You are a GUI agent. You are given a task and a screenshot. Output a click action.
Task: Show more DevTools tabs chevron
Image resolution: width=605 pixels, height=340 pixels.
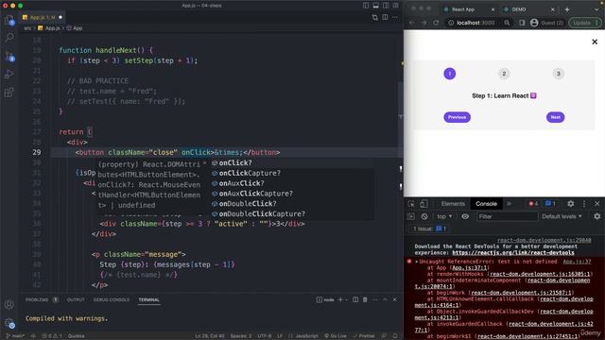tap(509, 204)
